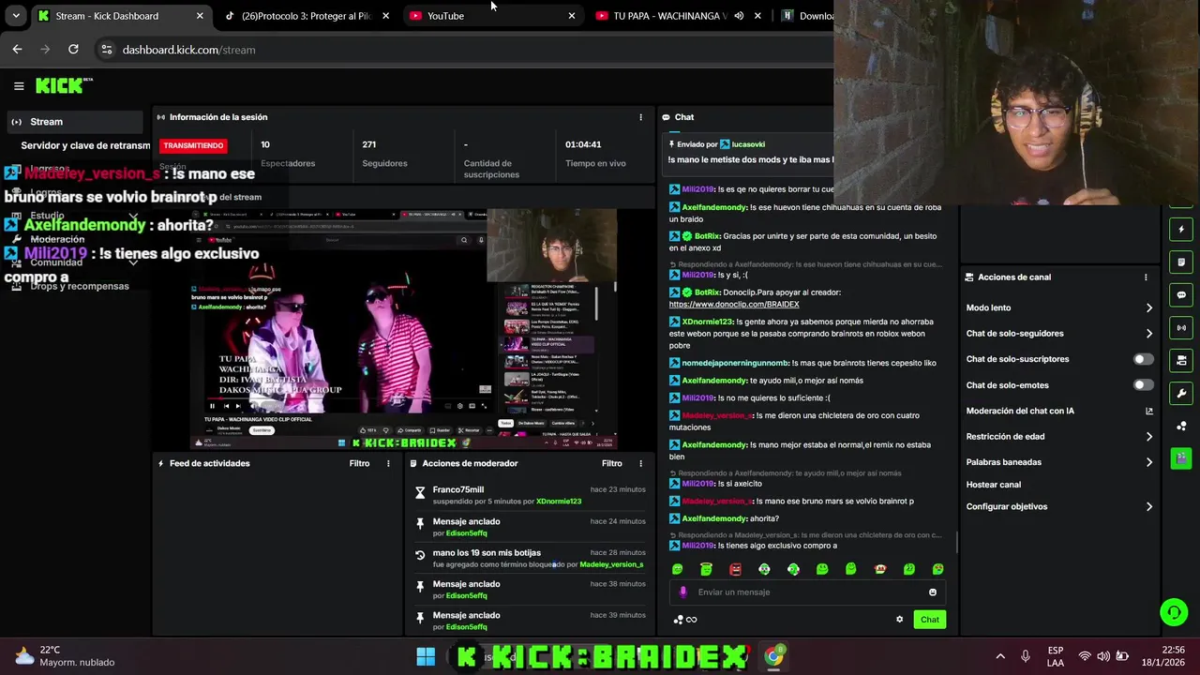Open browser tab search dropdown arrow

click(15, 16)
